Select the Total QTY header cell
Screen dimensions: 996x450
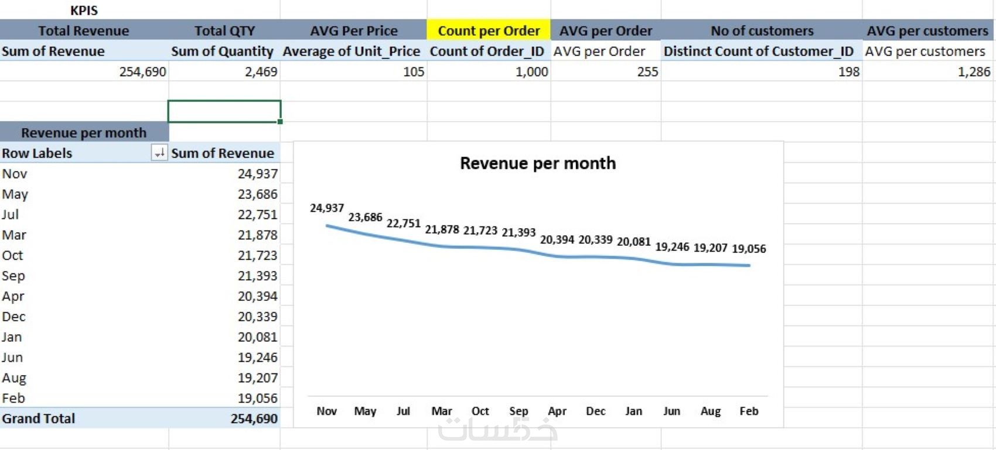point(224,30)
